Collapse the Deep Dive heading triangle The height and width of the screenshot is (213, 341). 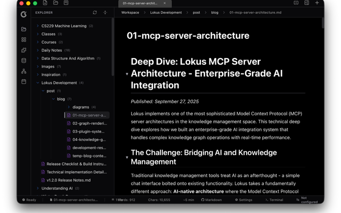click(x=127, y=74)
